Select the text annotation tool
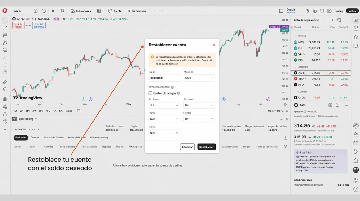This screenshot has height=201, width=360. (x=5, y=65)
